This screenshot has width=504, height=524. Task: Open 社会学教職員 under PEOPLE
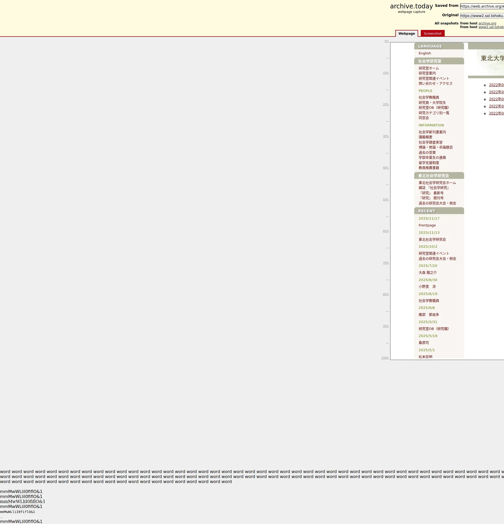(429, 97)
